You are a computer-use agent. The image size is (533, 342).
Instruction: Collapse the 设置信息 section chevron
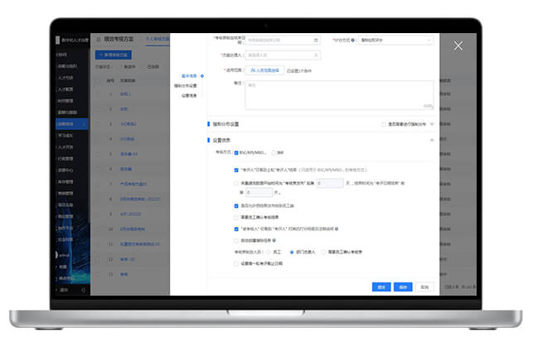point(432,140)
